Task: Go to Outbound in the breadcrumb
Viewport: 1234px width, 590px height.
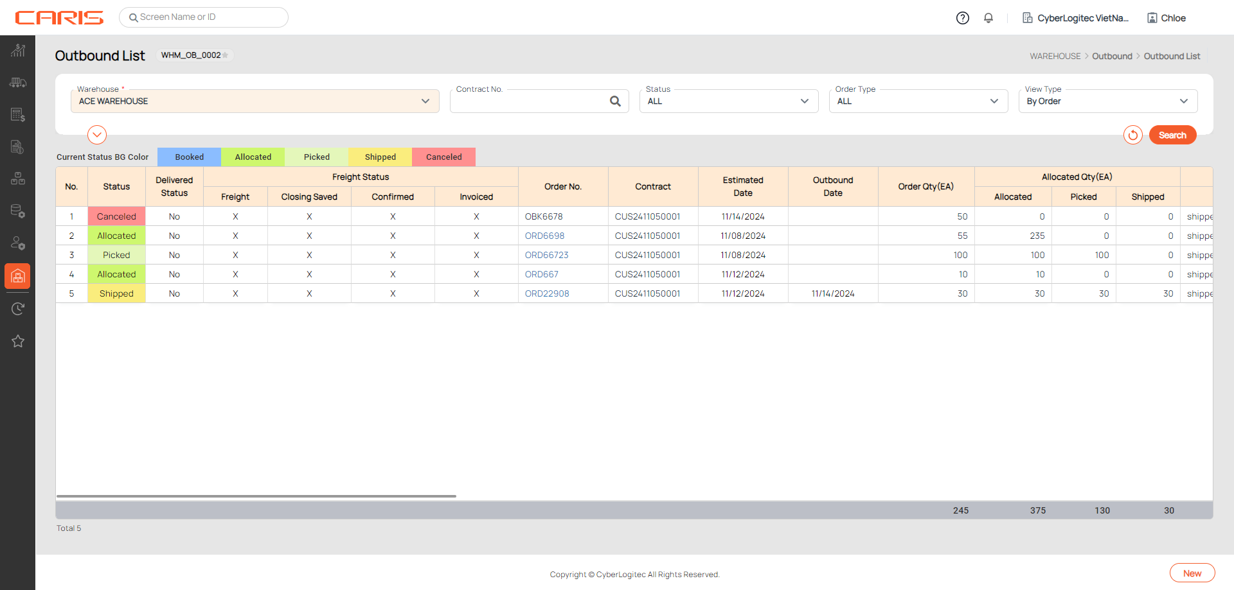Action: click(x=1112, y=56)
